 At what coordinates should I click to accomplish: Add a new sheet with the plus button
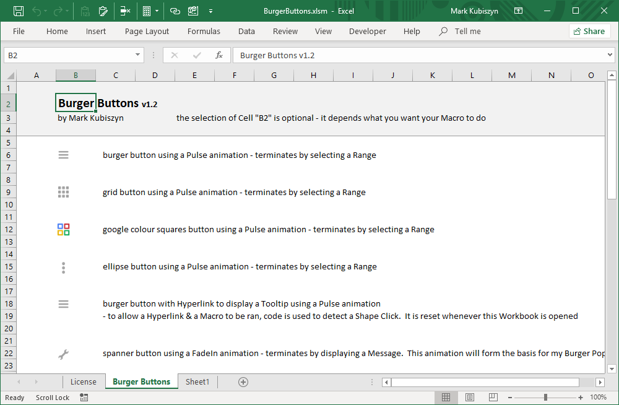pos(243,382)
